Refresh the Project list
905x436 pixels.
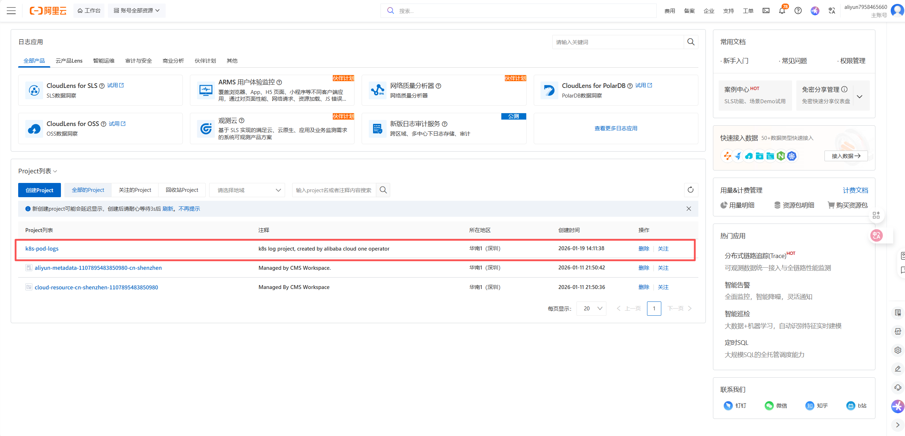click(x=690, y=190)
